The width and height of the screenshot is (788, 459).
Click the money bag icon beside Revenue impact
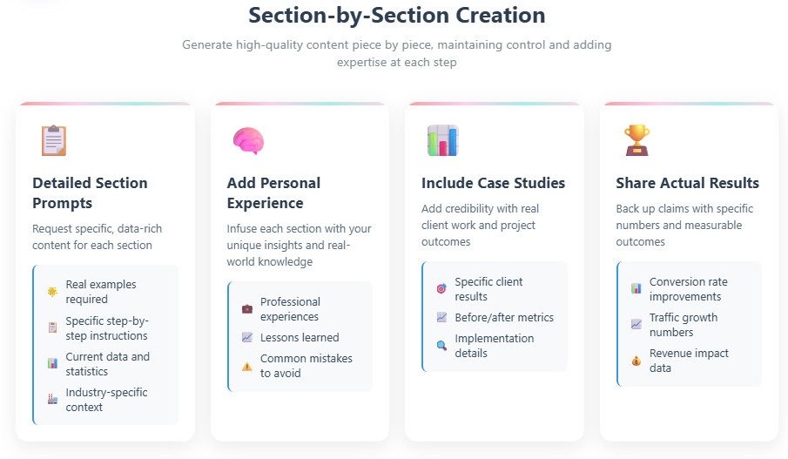click(x=636, y=361)
